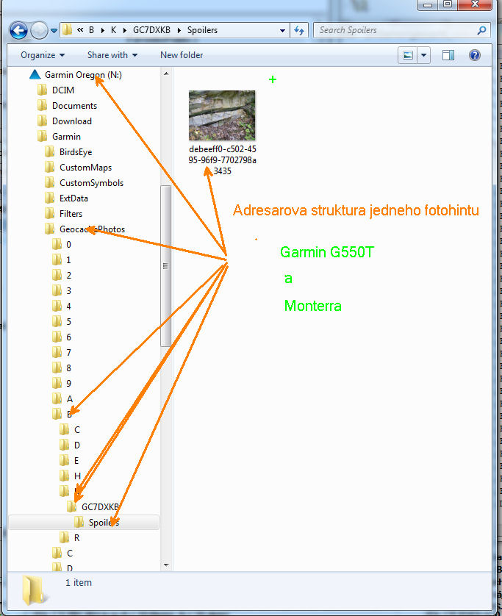This screenshot has height=616, width=502.
Task: Click GC7DXKB in the address breadcrumb
Action: coord(151,31)
